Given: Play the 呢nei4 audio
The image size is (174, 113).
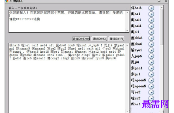Looking at the screenshot, I should click(x=151, y=26).
